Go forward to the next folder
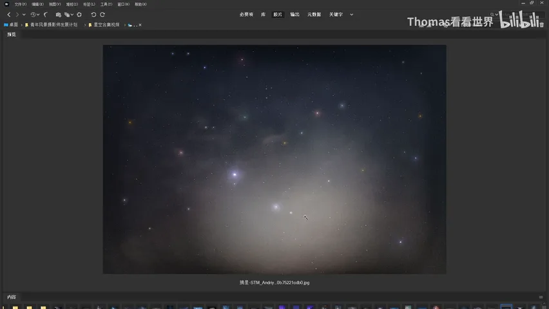 coord(17,15)
